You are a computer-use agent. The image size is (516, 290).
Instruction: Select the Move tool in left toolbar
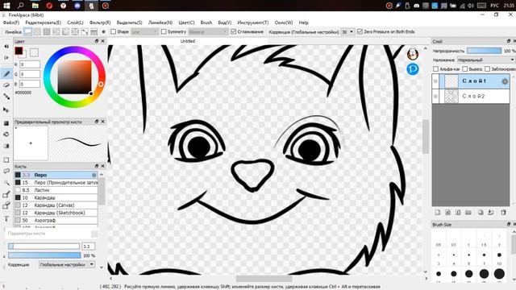(6, 110)
